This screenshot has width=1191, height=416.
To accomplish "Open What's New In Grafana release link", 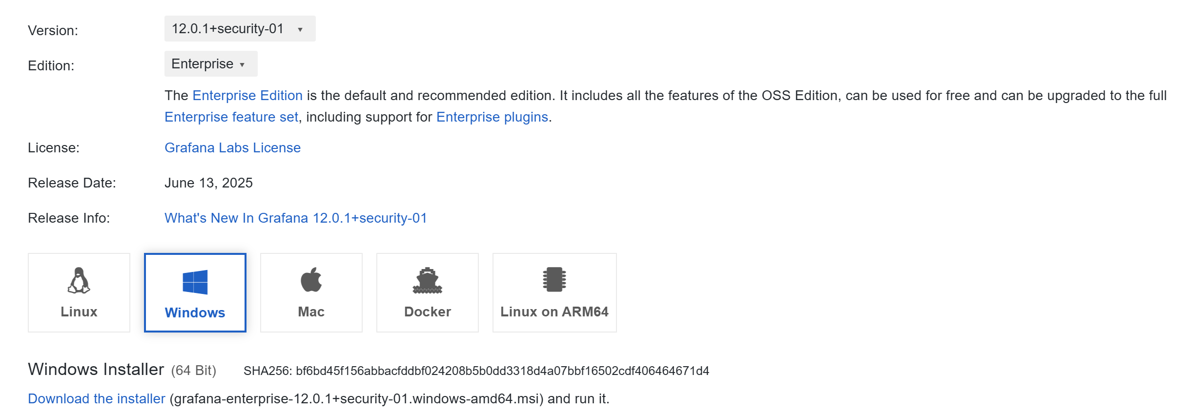I will pyautogui.click(x=295, y=218).
